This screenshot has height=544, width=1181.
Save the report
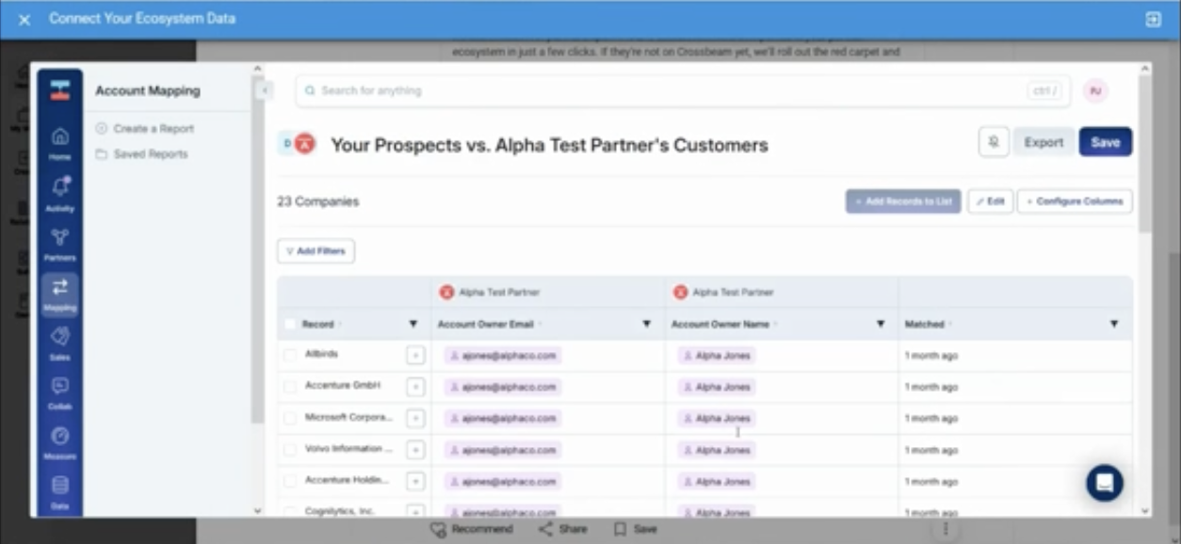1106,142
